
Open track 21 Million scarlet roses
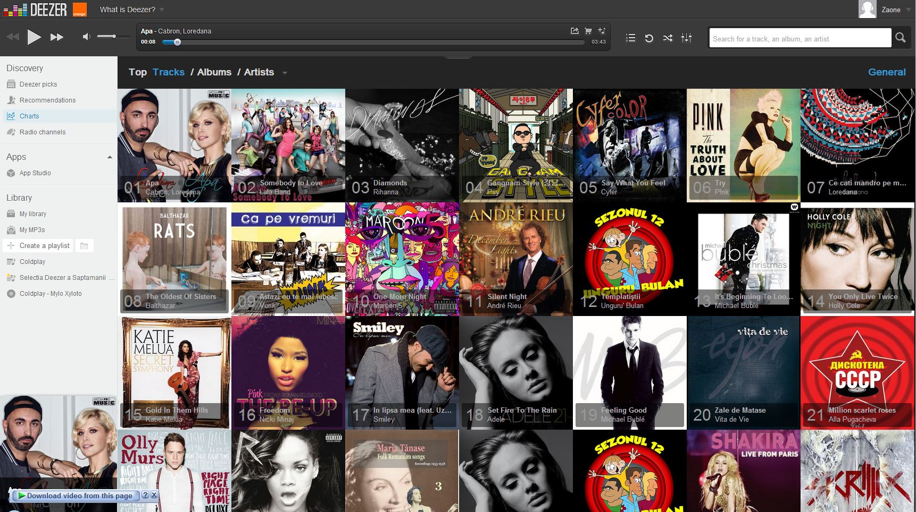pyautogui.click(x=857, y=373)
